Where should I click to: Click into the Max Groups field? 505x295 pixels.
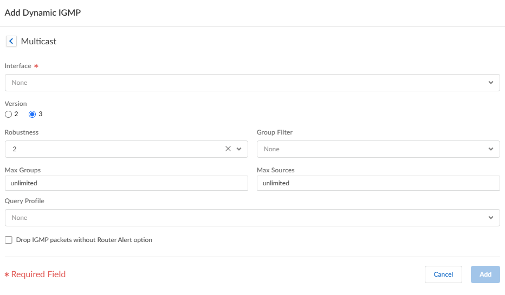point(126,183)
